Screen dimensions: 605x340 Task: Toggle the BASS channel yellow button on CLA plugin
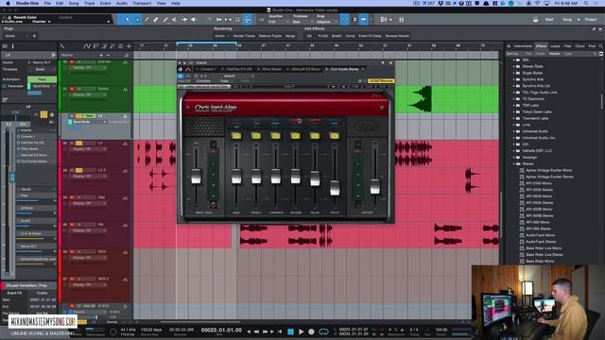[x=236, y=136]
